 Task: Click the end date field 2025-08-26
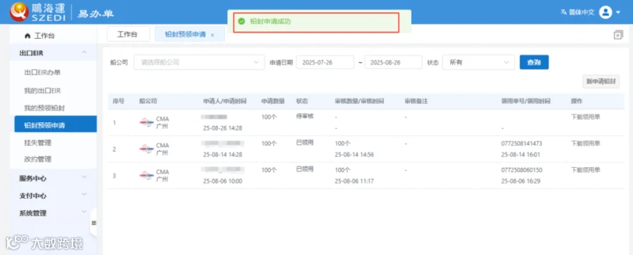(x=393, y=62)
